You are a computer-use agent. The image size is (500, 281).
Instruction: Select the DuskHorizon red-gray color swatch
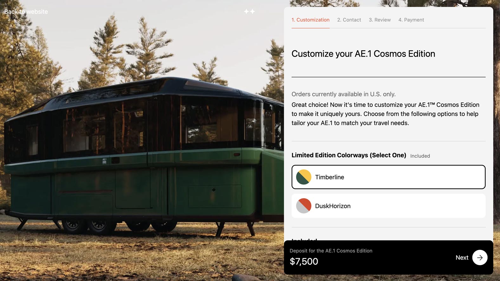[x=304, y=206]
